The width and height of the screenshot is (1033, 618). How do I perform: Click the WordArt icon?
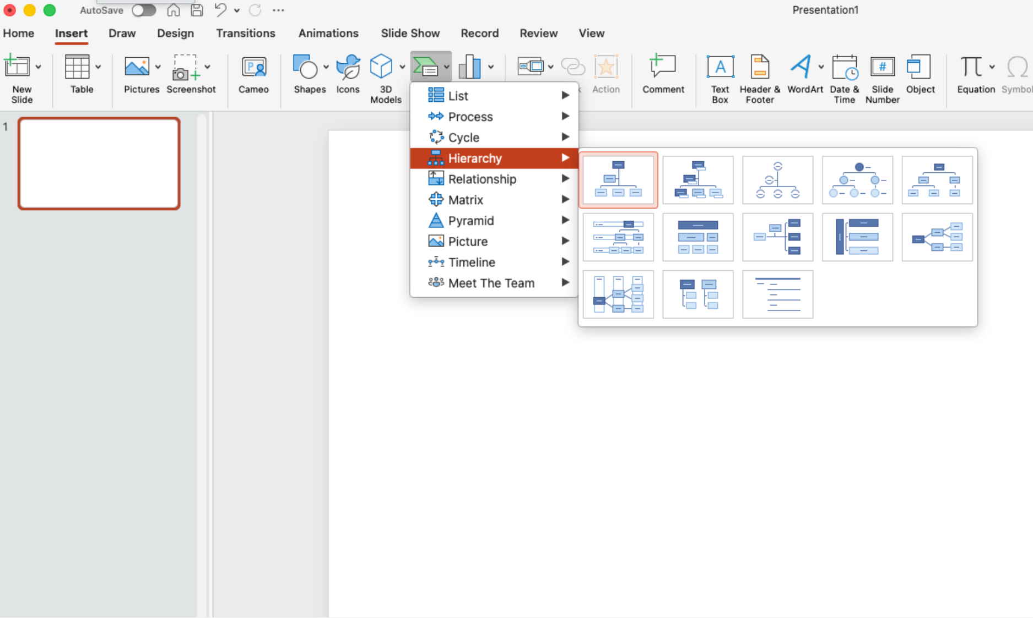801,67
